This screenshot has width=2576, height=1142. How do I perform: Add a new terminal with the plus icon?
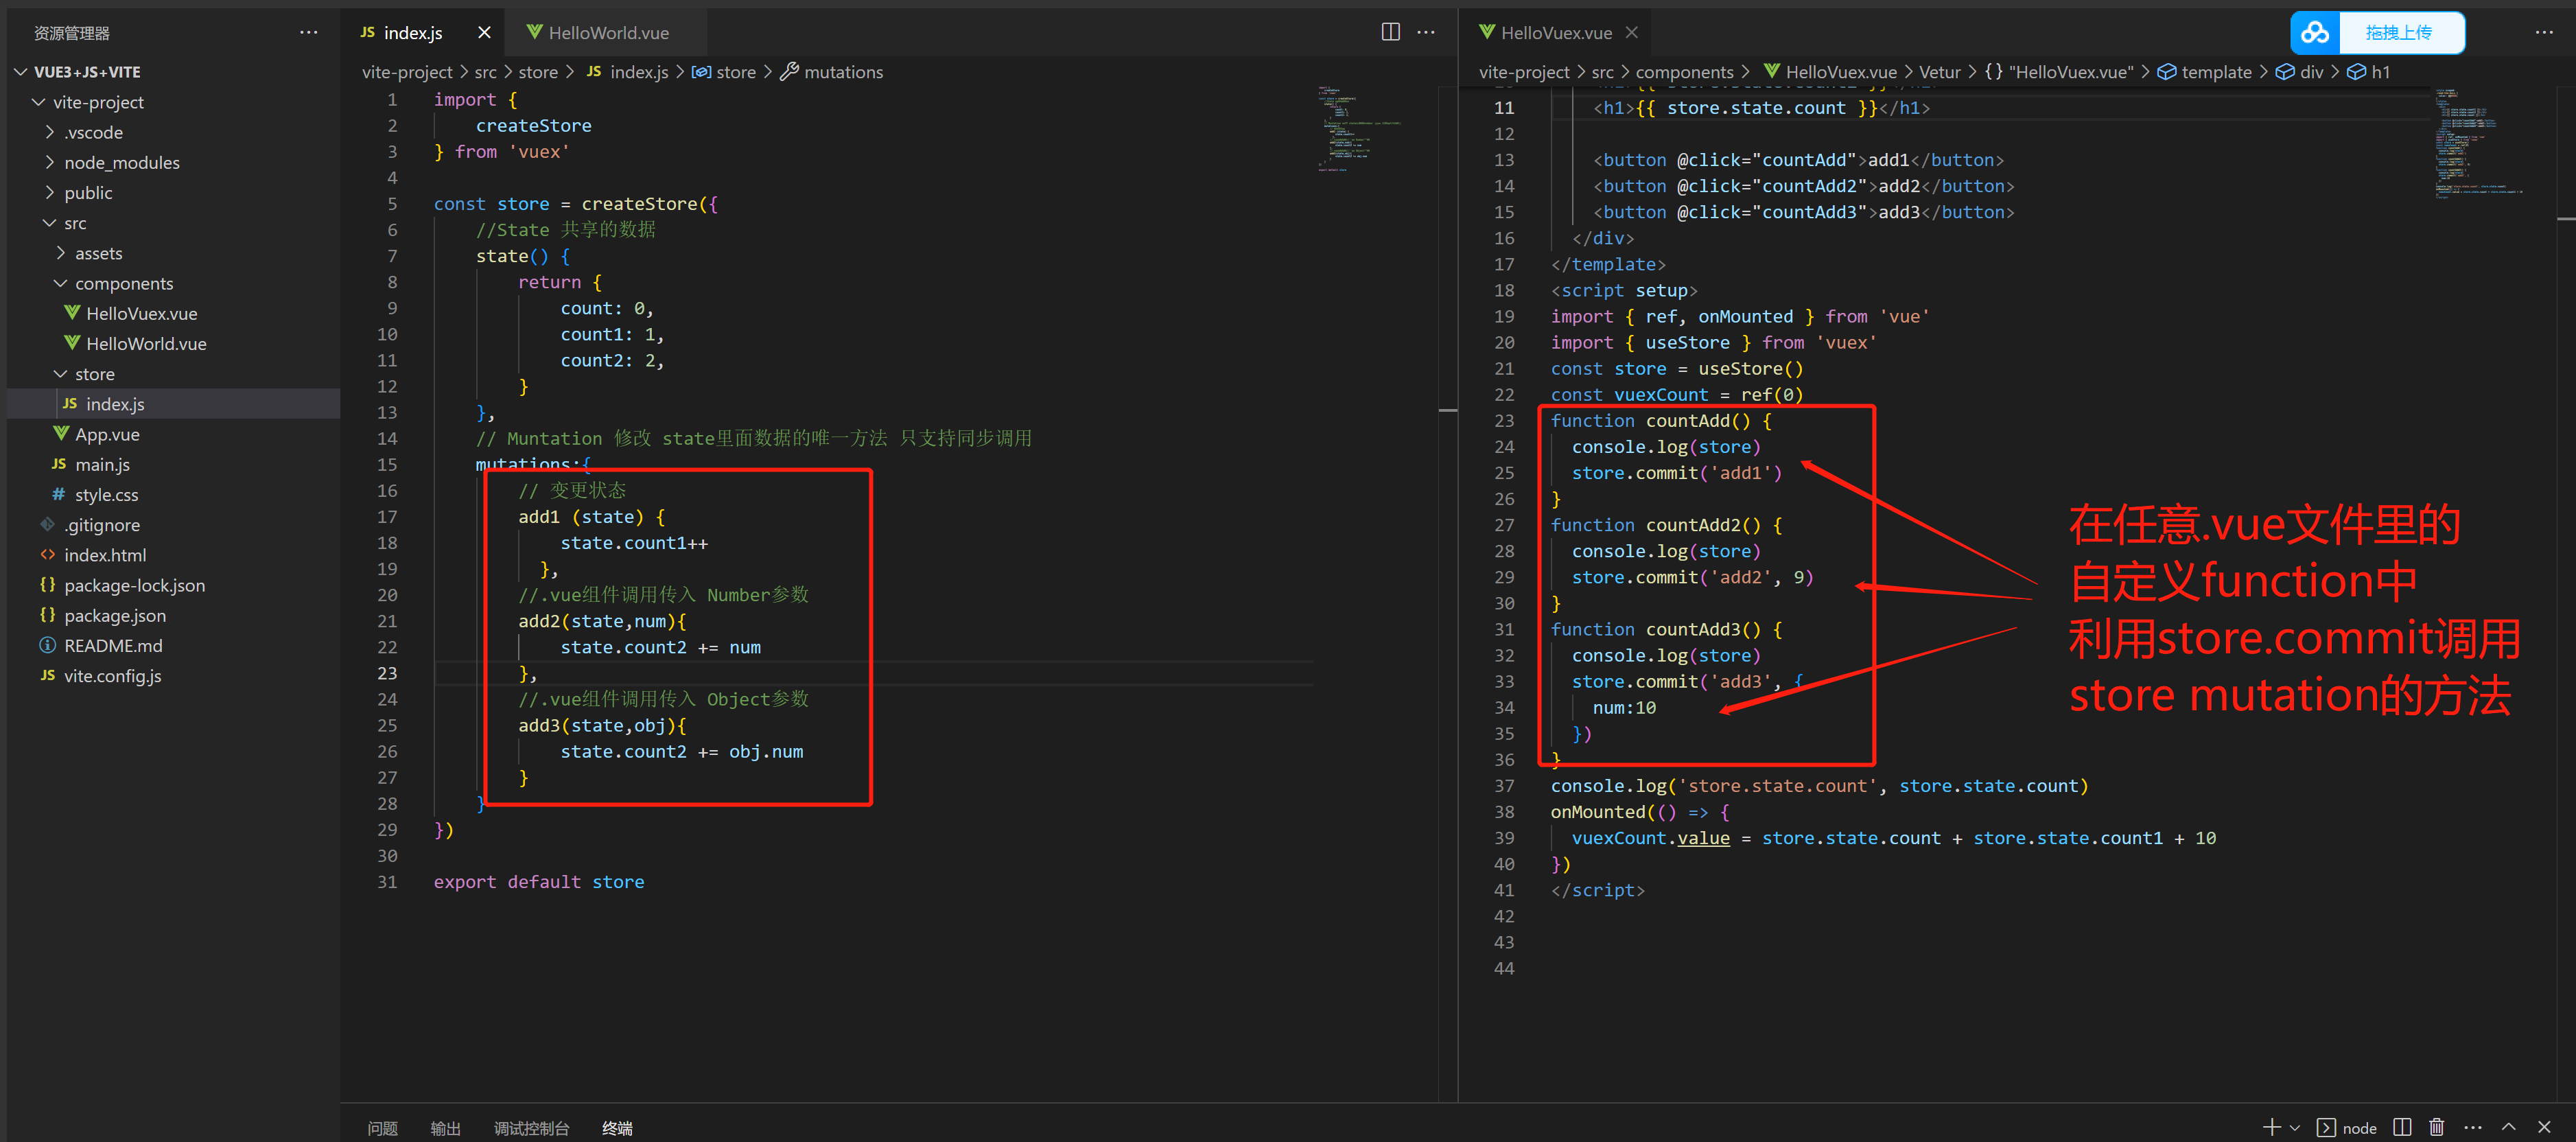[x=2271, y=1127]
